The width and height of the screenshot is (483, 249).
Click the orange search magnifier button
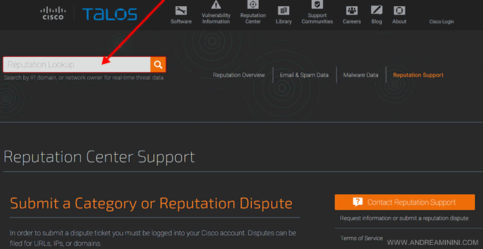click(158, 65)
